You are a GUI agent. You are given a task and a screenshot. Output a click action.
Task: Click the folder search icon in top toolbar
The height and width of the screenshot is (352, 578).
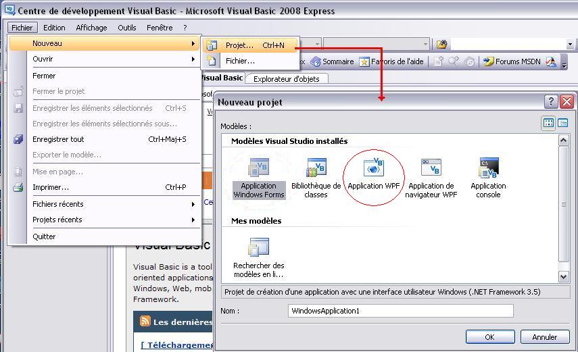(441, 45)
